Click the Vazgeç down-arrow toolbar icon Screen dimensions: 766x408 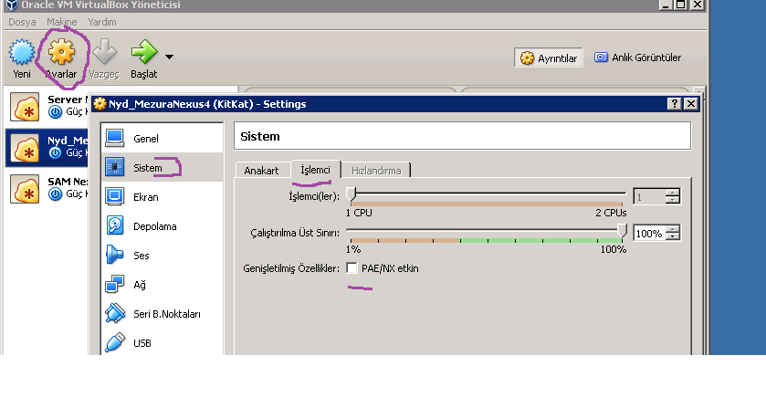click(104, 52)
